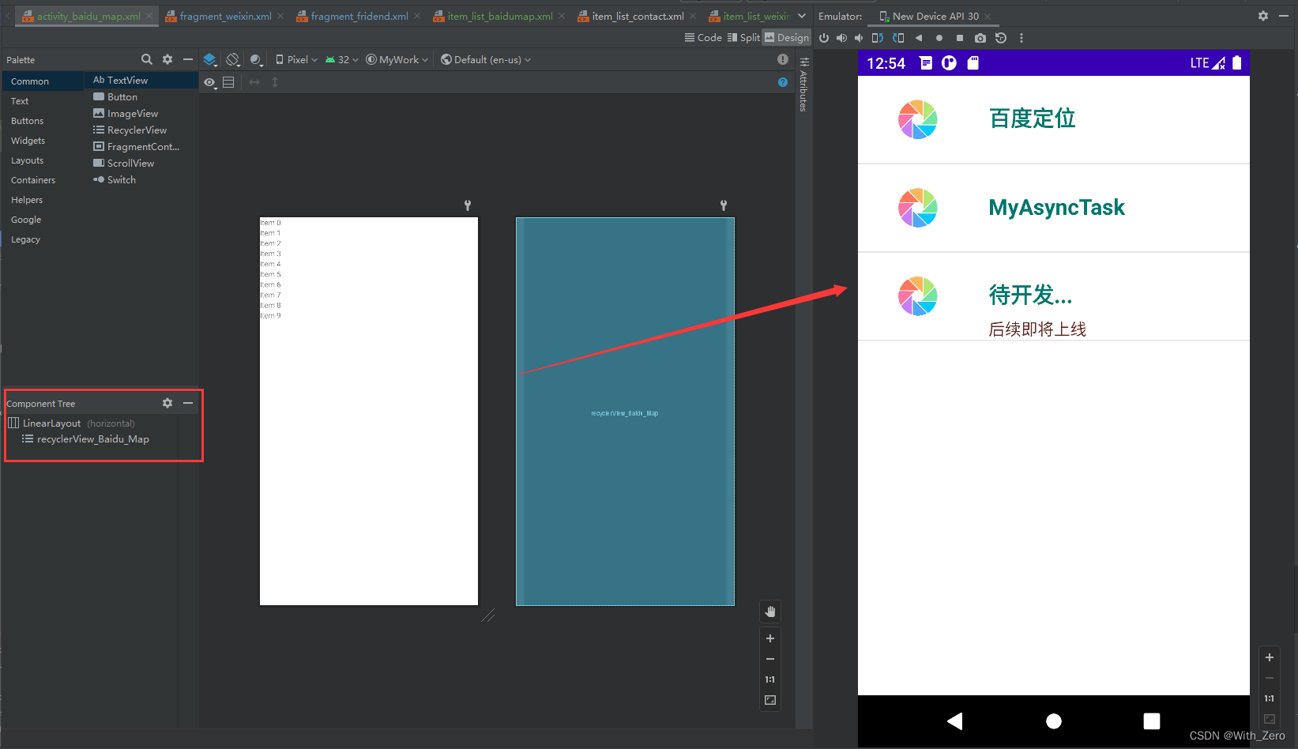This screenshot has height=749, width=1298.
Task: Select recyclerView_Baidu_Map in the Component Tree
Action: (x=94, y=438)
